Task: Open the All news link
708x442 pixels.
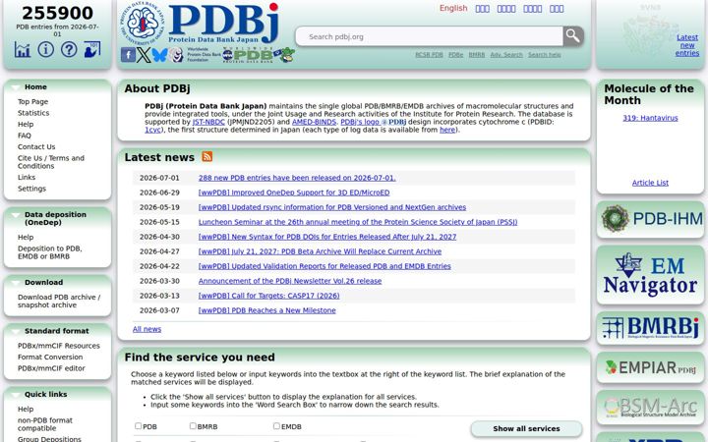Action: [x=147, y=329]
